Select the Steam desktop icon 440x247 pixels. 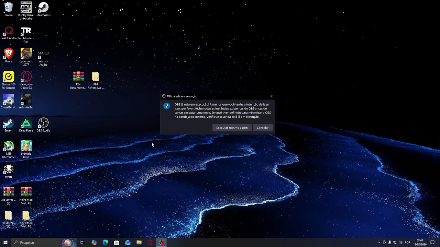coord(9,125)
